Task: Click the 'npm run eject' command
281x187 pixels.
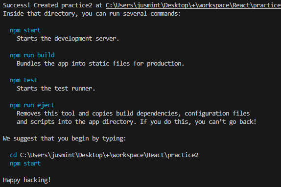Action: click(32, 105)
